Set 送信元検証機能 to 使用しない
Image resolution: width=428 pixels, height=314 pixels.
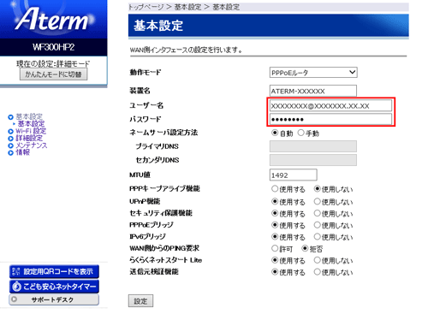pos(317,272)
